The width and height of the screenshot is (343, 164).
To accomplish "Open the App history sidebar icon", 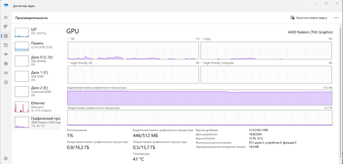I will coord(6,45).
